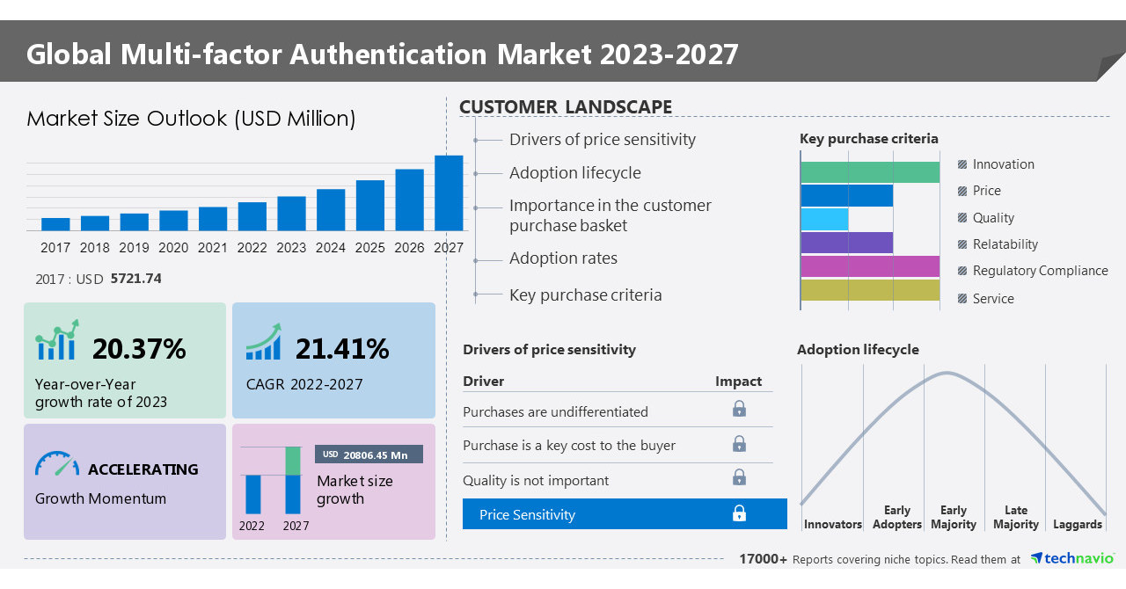Select the blue CAGR chart icon next to 21.41%
The image size is (1126, 589).
[x=263, y=344]
